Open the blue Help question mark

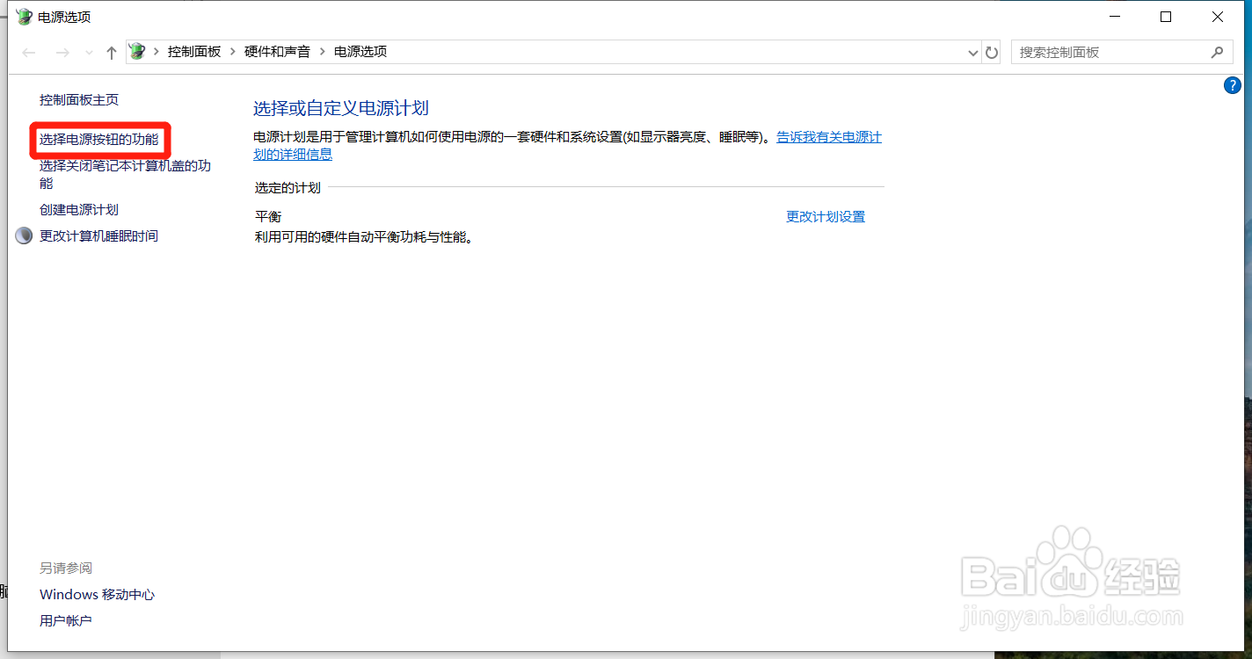pos(1233,85)
